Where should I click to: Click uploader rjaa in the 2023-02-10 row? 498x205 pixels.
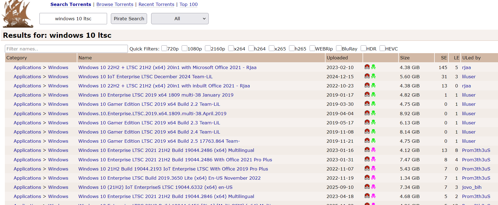466,67
